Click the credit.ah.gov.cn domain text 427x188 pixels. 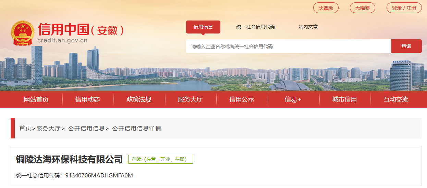tap(62, 41)
